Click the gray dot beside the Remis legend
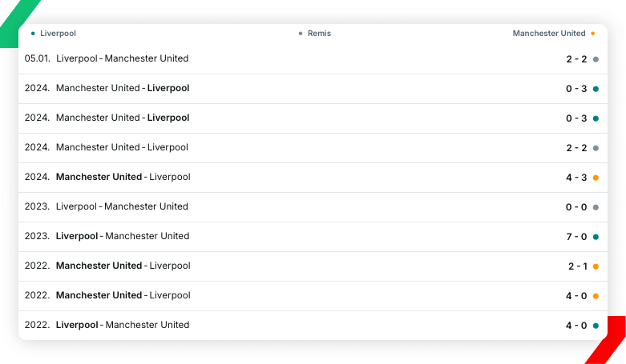The height and width of the screenshot is (364, 626). point(301,34)
